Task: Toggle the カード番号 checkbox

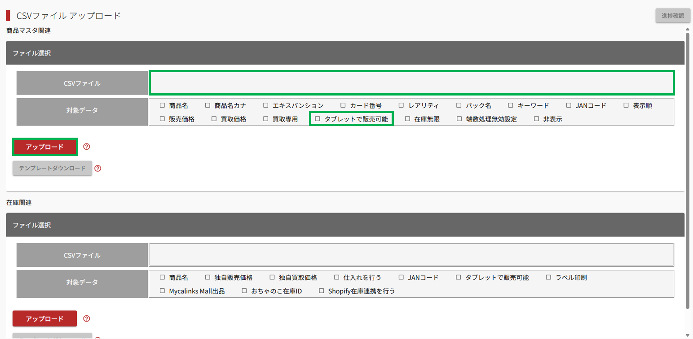Action: point(343,106)
